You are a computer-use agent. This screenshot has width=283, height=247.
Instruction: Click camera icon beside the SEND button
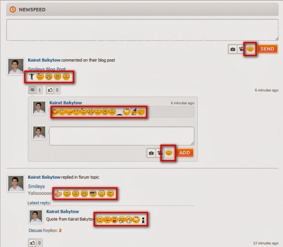(233, 49)
